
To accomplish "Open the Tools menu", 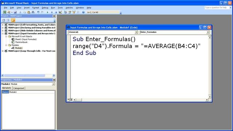I will (60, 8).
